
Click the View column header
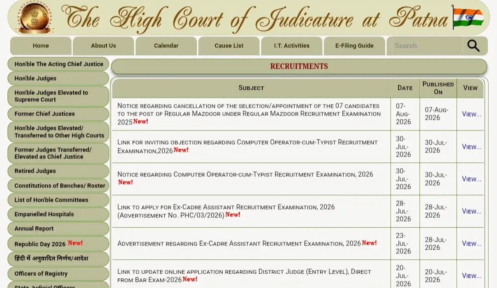(x=470, y=88)
